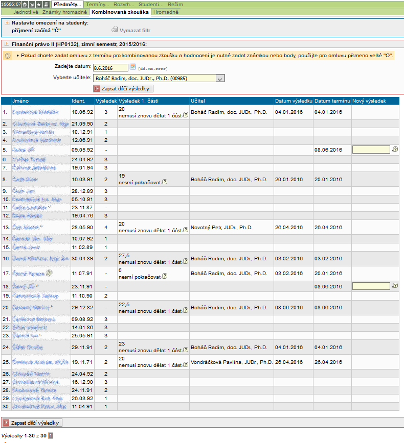Open the 'Vyberte učitele' teacher dropdown
404x443 pixels.
tap(220, 79)
